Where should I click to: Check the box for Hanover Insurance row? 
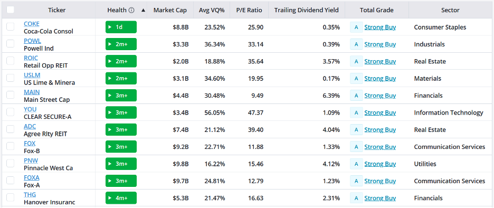pos(11,197)
